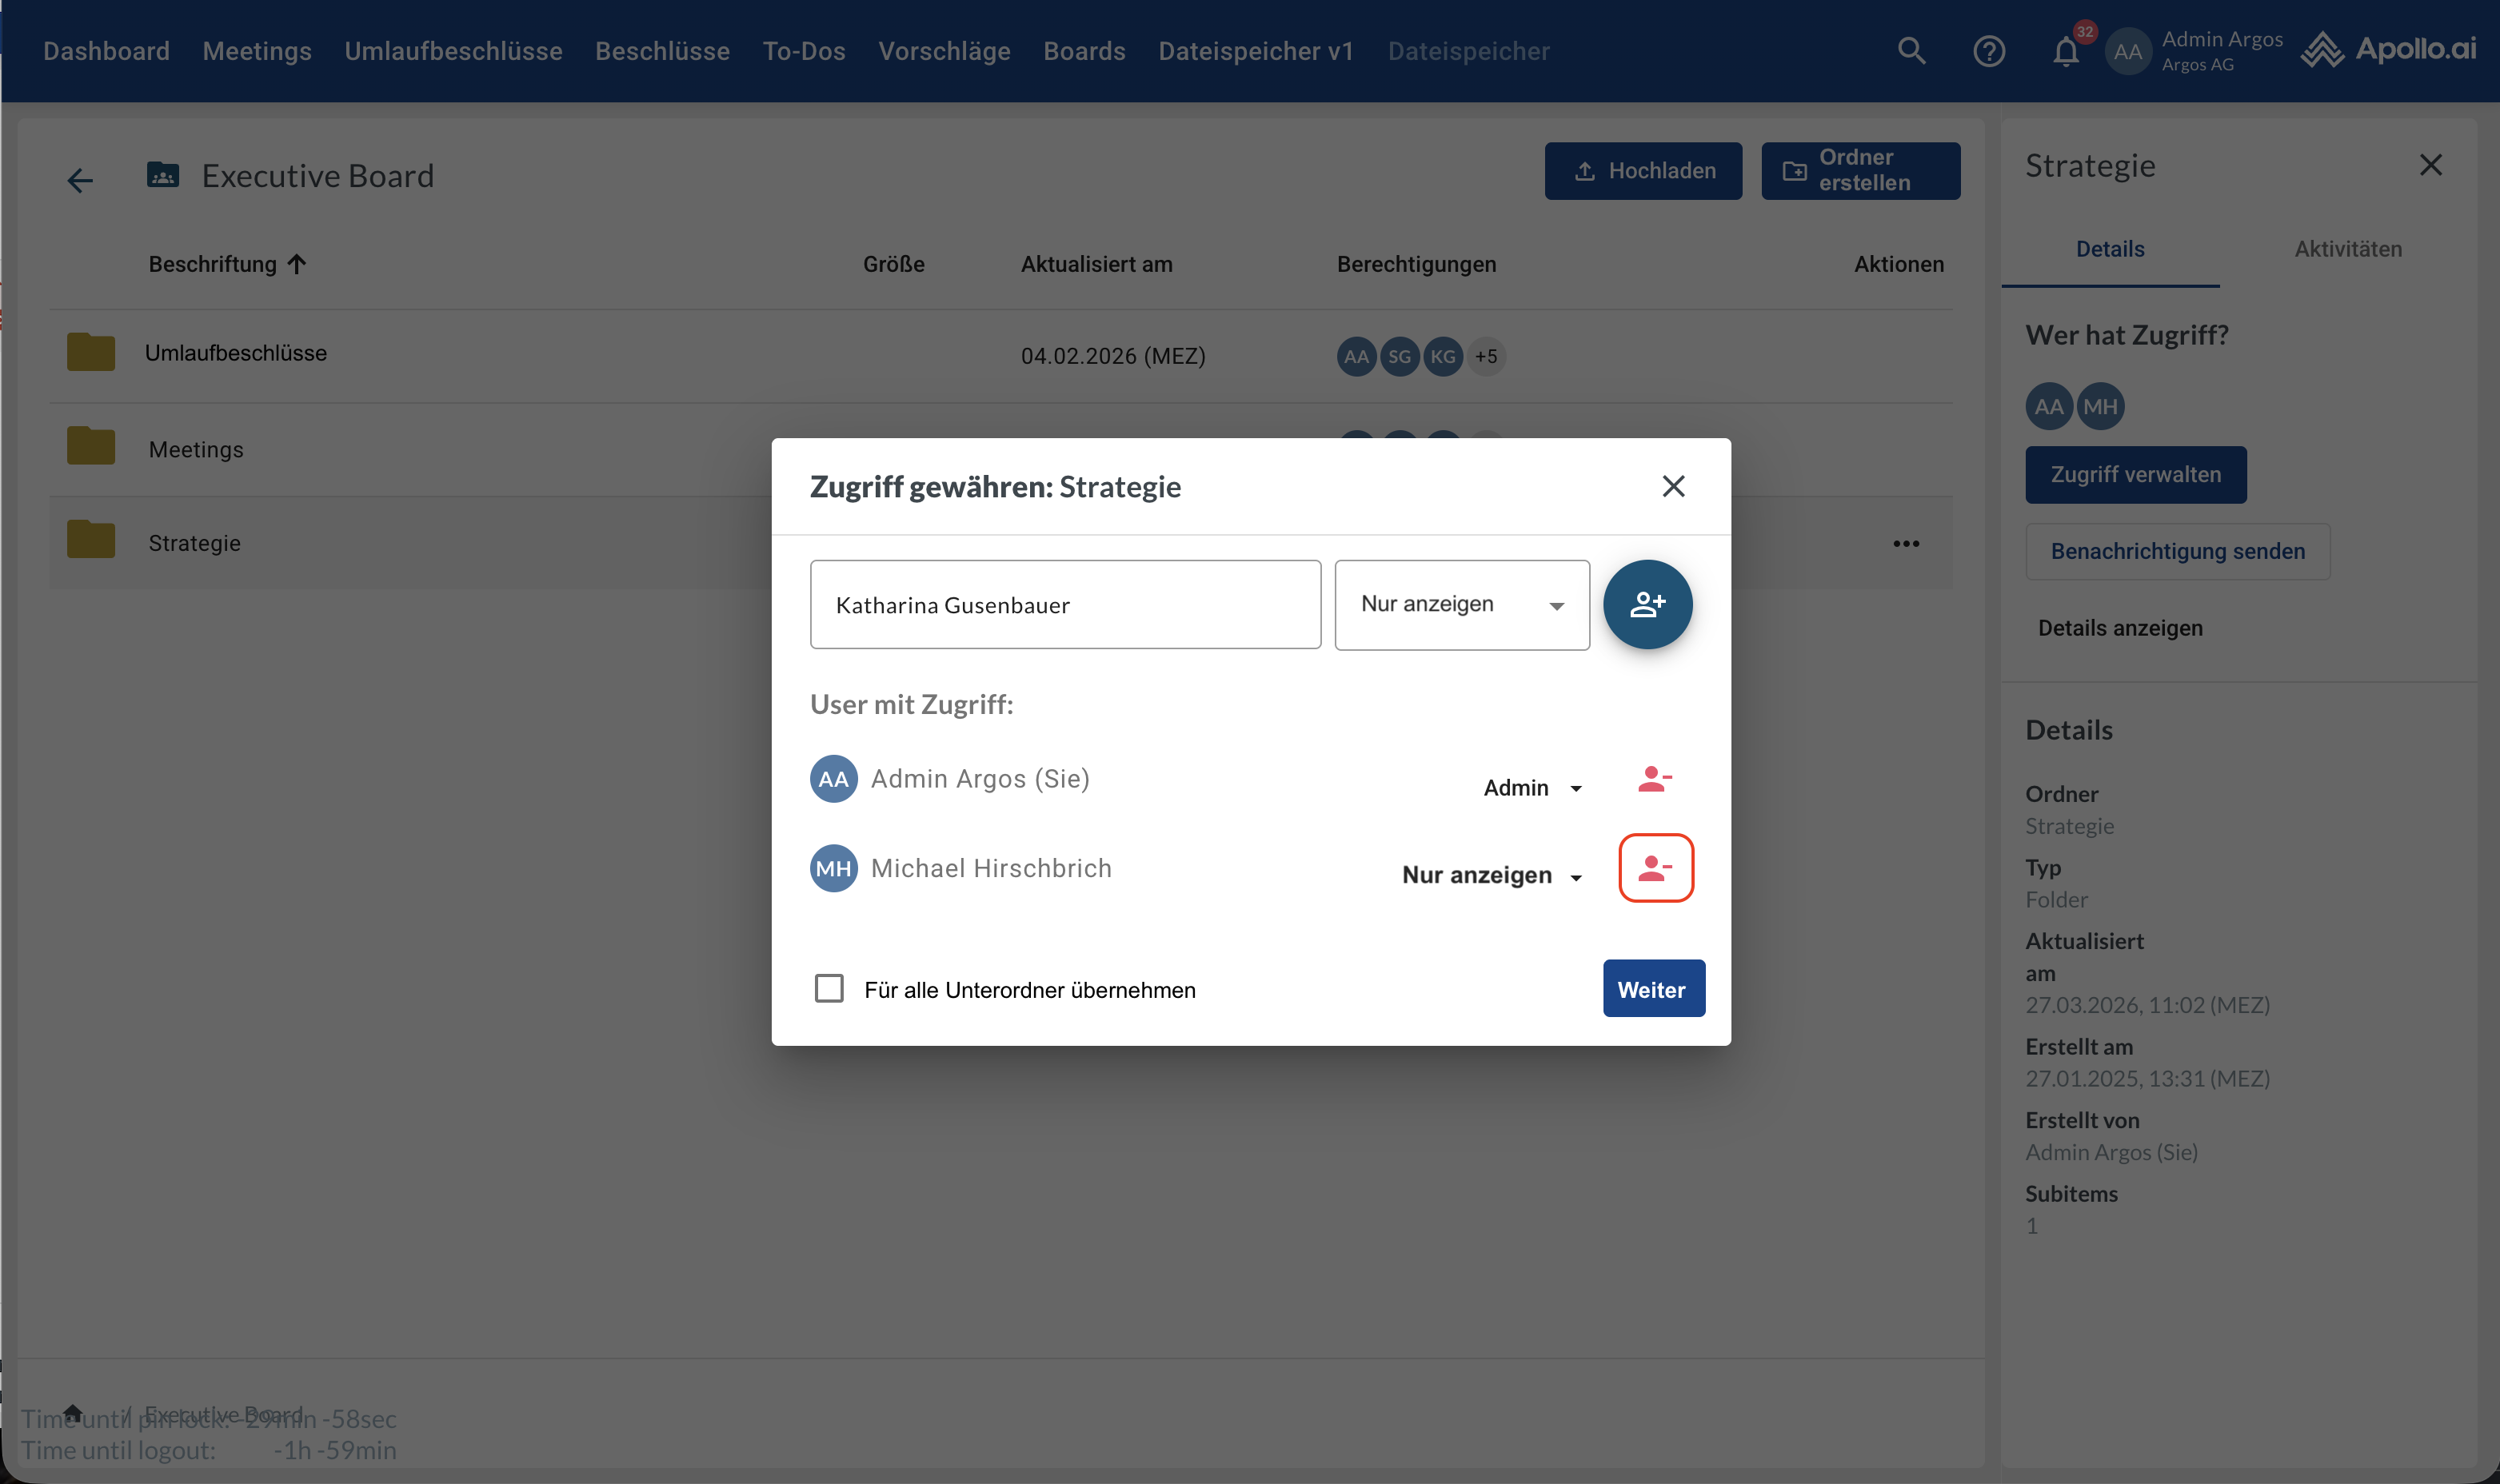
Task: Click the back arrow beside Executive Board
Action: [80, 180]
